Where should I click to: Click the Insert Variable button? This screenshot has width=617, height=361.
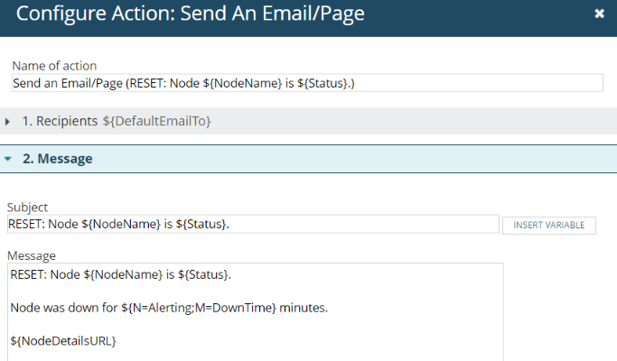(548, 225)
